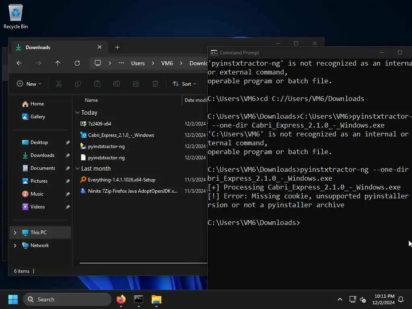Close the Downloads tab
The height and width of the screenshot is (309, 412).
coord(100,47)
